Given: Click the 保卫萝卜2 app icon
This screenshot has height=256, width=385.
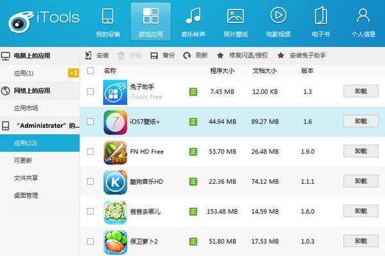Looking at the screenshot, I should pyautogui.click(x=115, y=242).
